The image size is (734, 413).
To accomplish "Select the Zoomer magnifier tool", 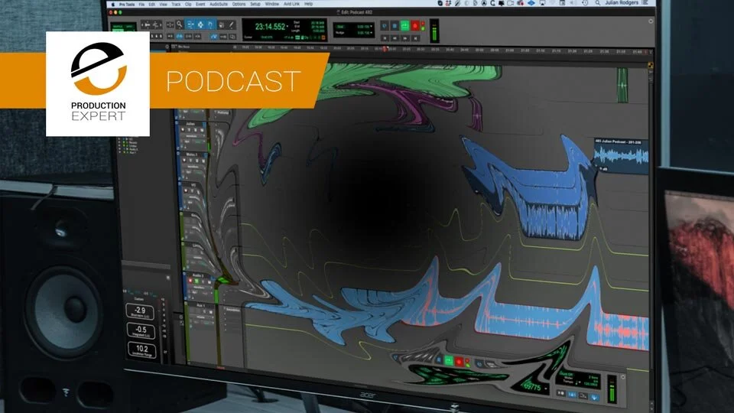I will 179,24.
